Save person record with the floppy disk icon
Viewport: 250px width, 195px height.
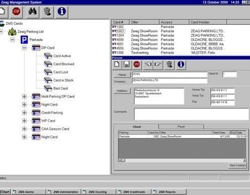(126, 64)
